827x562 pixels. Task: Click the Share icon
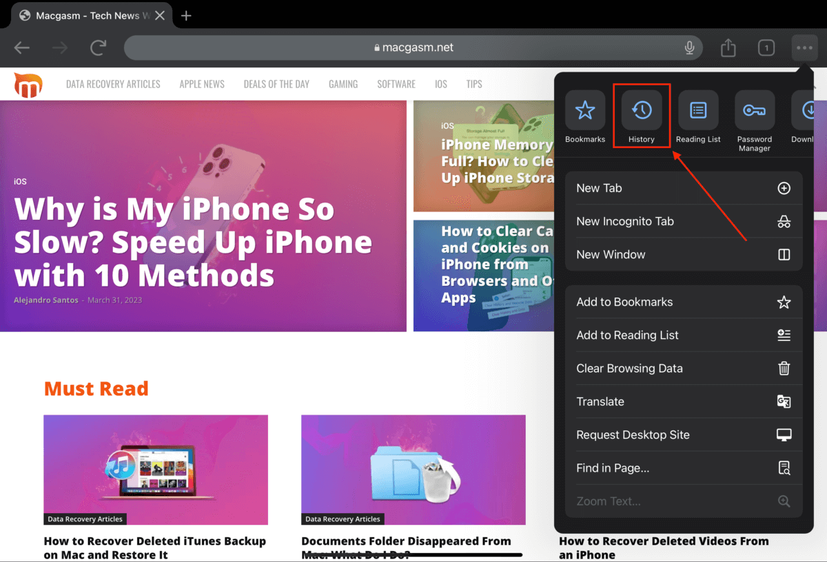tap(728, 48)
